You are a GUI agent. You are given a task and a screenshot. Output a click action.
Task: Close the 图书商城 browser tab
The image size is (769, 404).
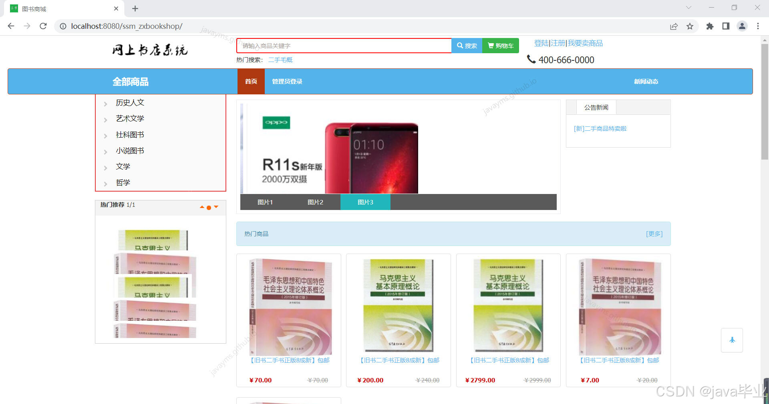tap(116, 8)
